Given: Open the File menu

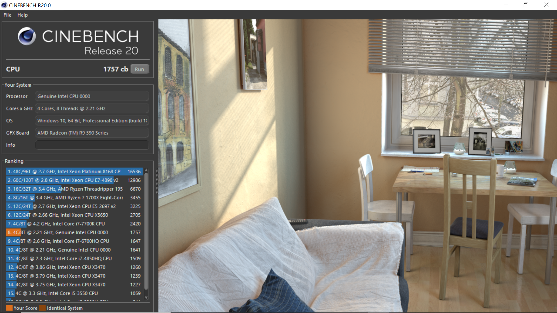Looking at the screenshot, I should tap(7, 15).
